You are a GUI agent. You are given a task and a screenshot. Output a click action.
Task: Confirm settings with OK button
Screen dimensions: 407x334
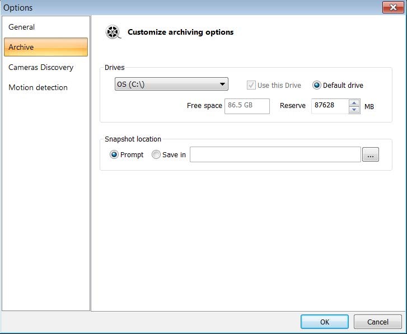(x=324, y=322)
